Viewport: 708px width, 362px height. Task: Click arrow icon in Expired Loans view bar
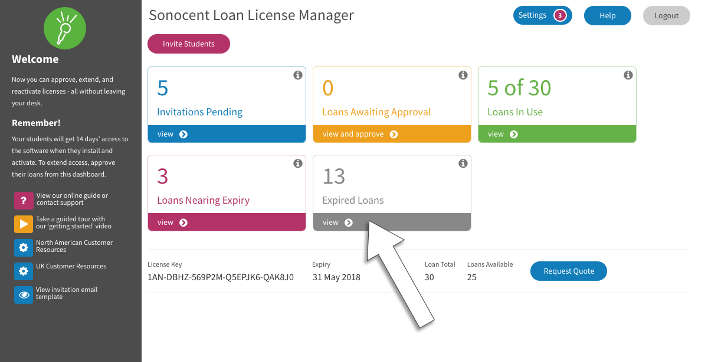click(x=349, y=222)
